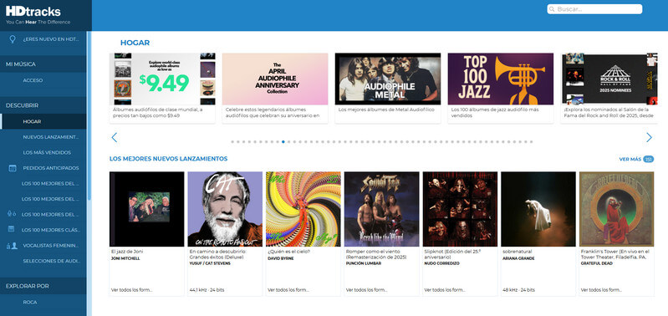
Task: Jump to first carousel pagination dot
Action: 232,141
